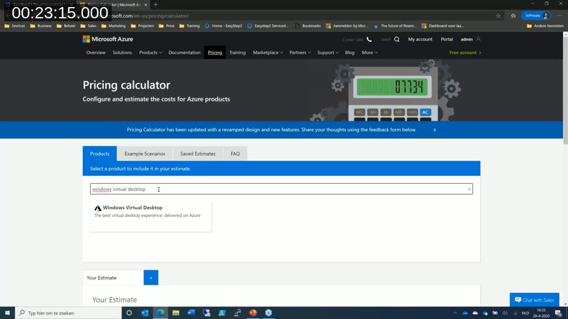The height and width of the screenshot is (319, 568).
Task: Clear the product search field
Action: pyautogui.click(x=469, y=189)
